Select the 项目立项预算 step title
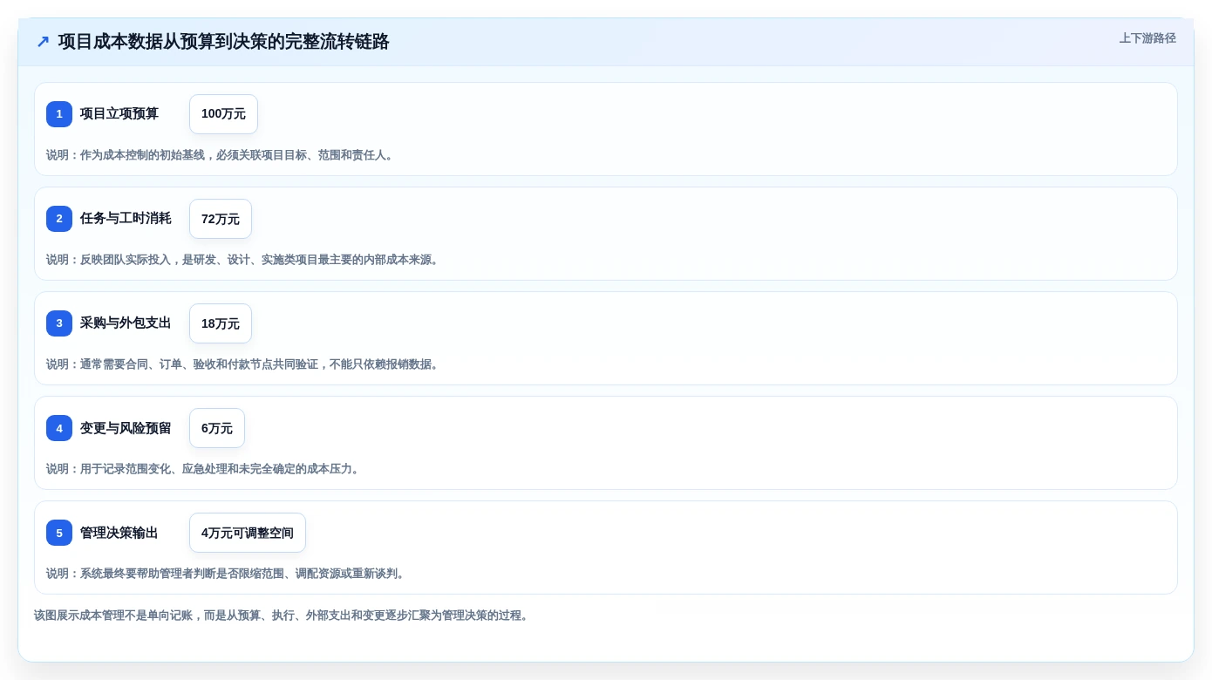 [x=119, y=114]
